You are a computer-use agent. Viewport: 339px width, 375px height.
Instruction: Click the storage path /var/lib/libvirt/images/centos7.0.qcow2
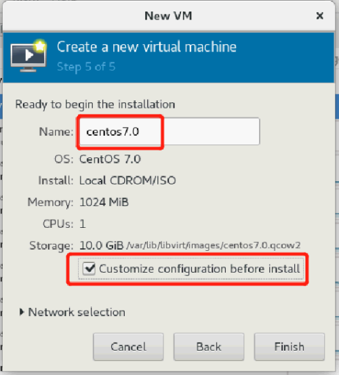coord(214,245)
